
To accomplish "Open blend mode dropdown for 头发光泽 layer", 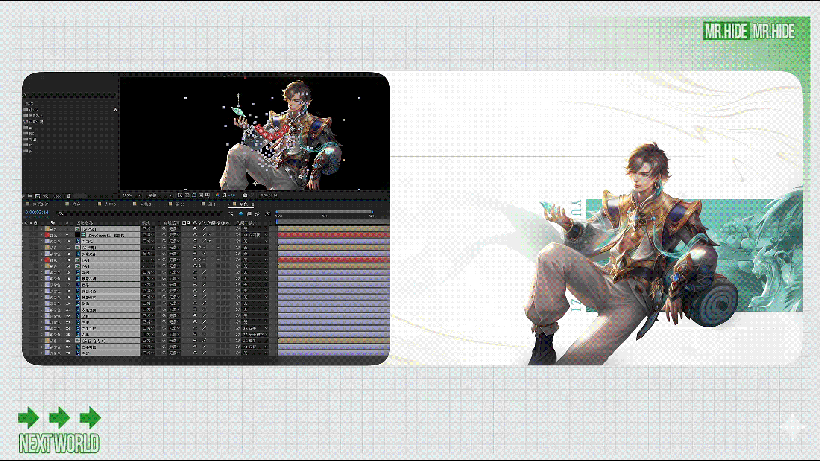I will 148,254.
